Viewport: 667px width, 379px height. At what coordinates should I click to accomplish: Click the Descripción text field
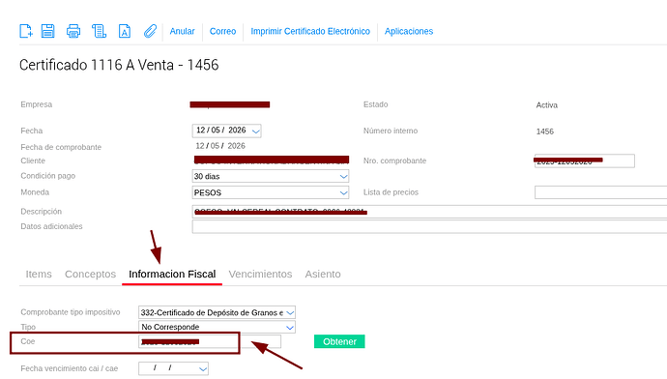pos(429,212)
